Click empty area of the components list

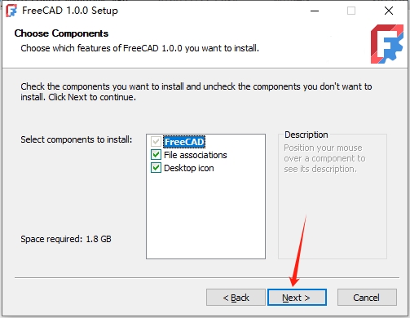point(205,216)
